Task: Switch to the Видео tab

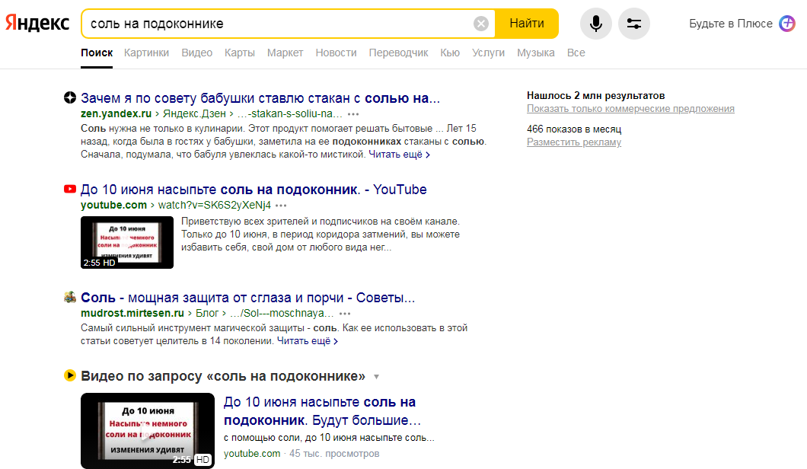Action: tap(197, 53)
